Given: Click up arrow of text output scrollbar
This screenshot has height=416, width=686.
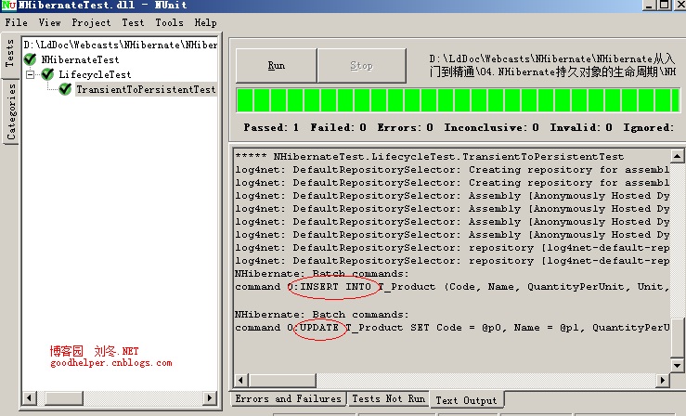Looking at the screenshot, I should coord(677,156).
